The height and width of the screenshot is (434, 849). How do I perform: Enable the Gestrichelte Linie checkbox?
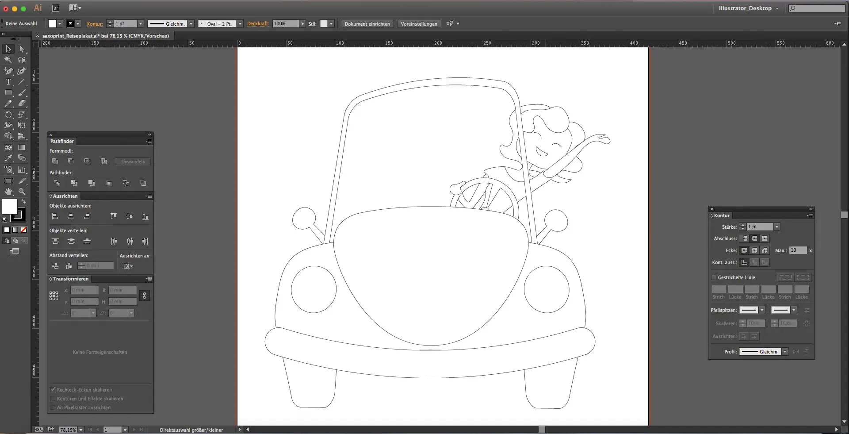tap(714, 277)
